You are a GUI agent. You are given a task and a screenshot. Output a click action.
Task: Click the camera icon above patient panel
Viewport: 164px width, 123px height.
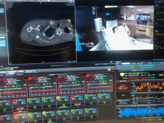pyautogui.click(x=111, y=62)
